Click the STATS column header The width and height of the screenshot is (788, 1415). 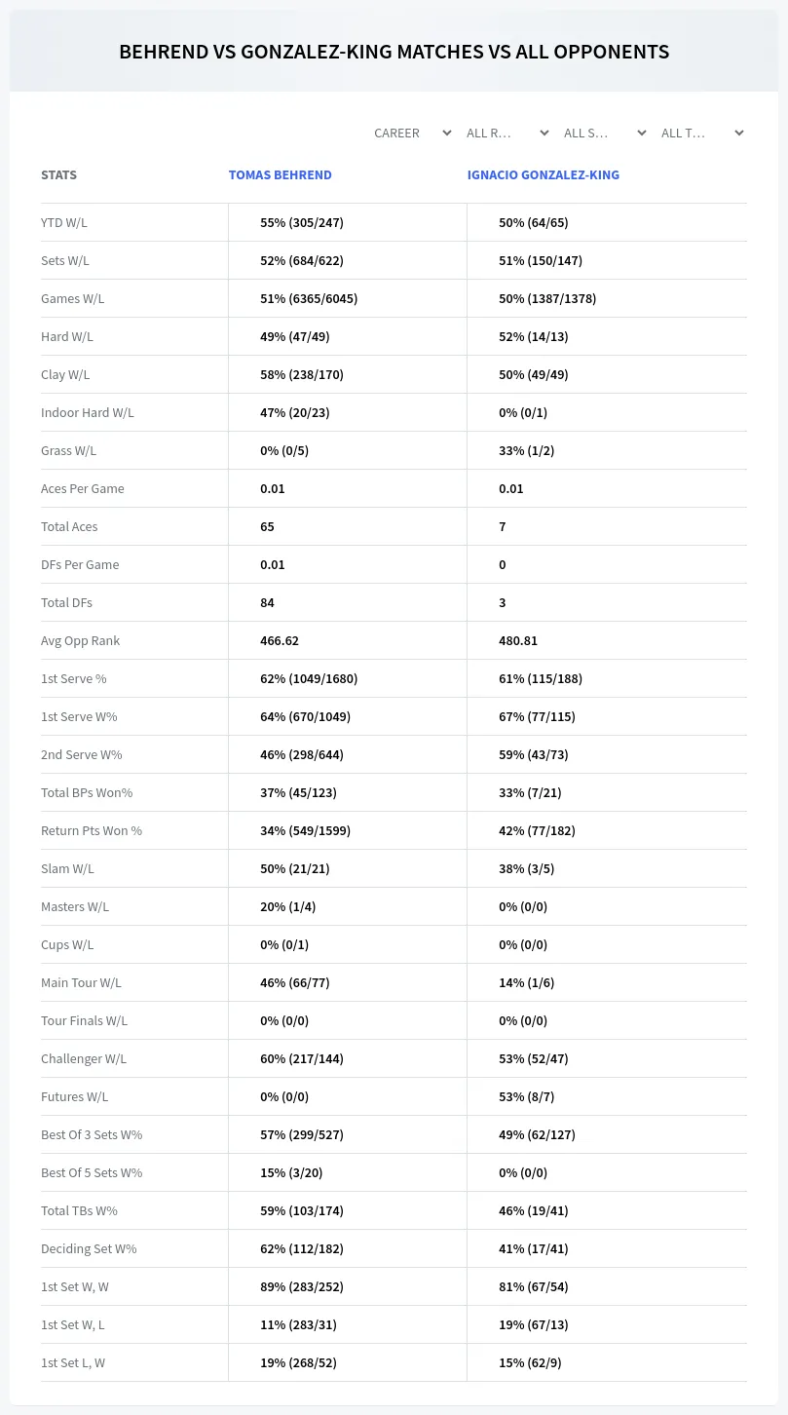(x=58, y=175)
